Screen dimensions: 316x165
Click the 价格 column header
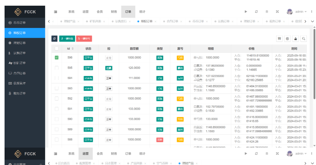[x=251, y=48]
